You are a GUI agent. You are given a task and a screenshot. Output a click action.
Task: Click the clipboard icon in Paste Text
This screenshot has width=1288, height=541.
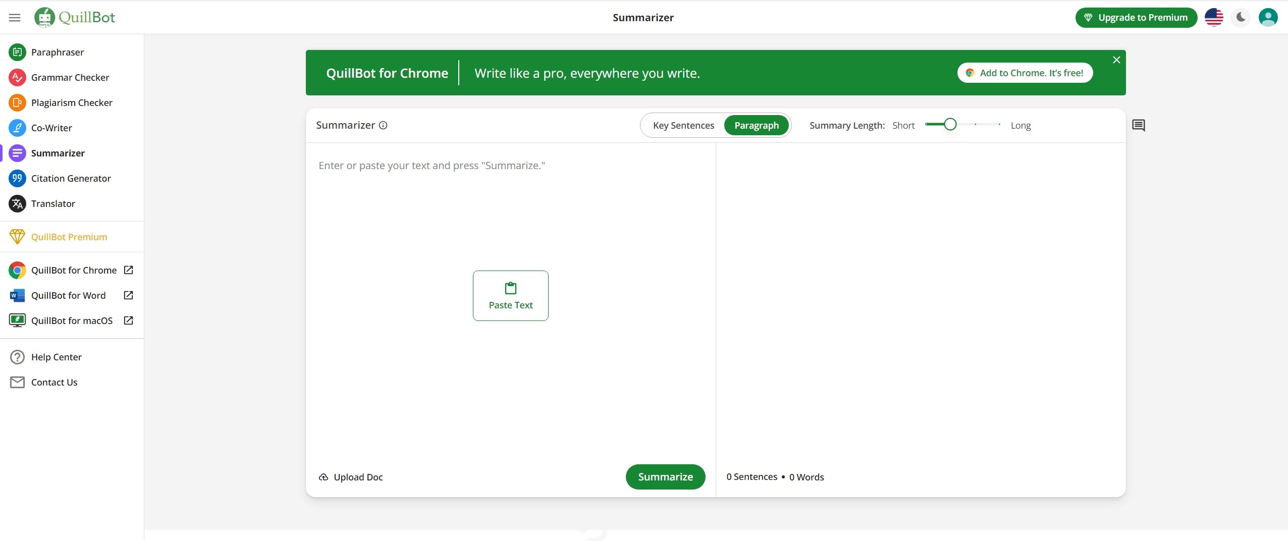(511, 288)
